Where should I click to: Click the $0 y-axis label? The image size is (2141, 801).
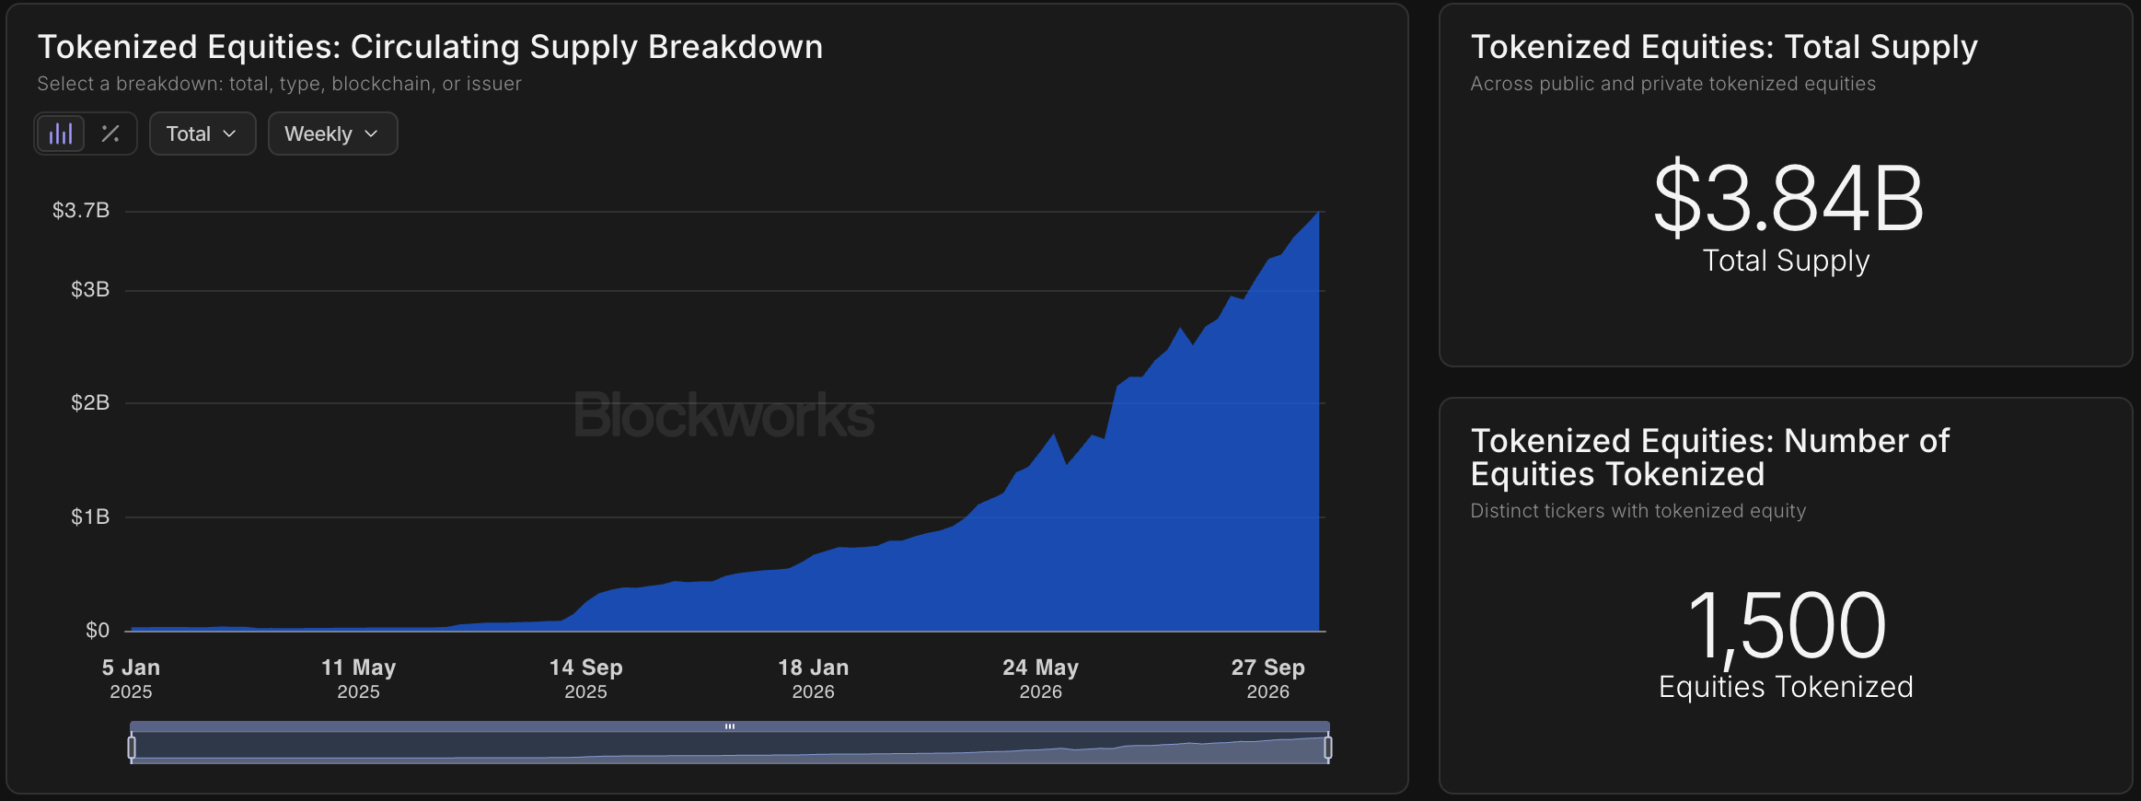(98, 631)
